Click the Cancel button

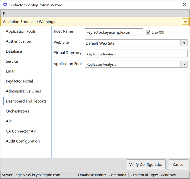(x=178, y=164)
